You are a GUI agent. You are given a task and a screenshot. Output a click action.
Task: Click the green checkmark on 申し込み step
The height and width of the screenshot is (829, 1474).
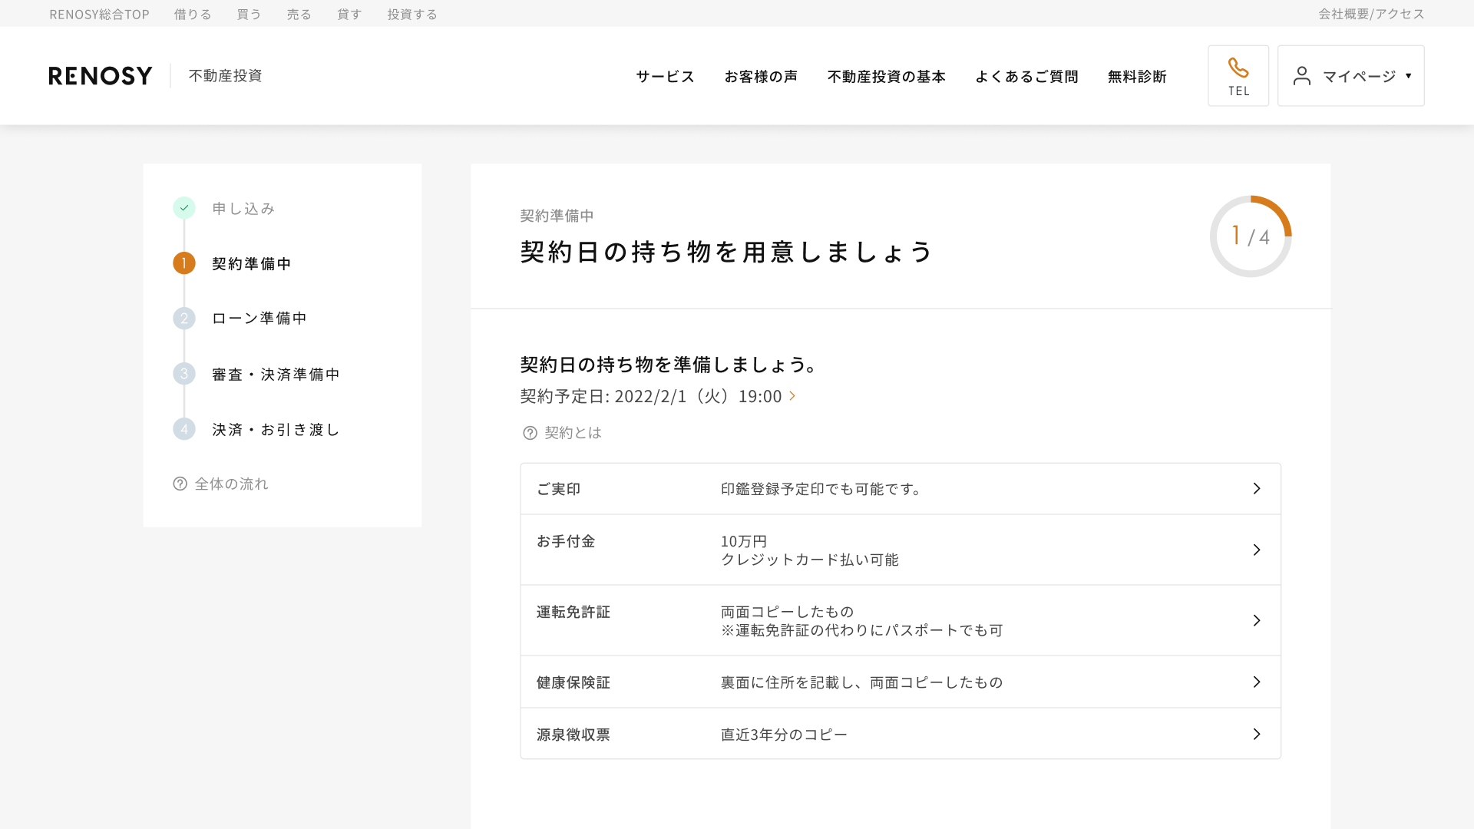click(184, 208)
